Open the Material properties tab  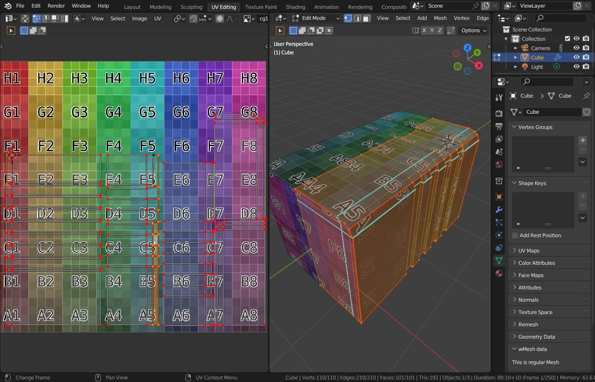tap(499, 273)
